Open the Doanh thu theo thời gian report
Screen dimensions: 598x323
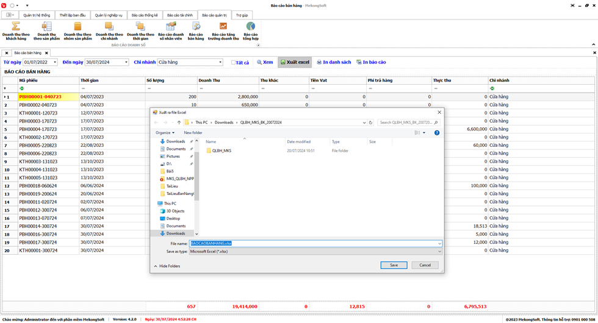140,30
